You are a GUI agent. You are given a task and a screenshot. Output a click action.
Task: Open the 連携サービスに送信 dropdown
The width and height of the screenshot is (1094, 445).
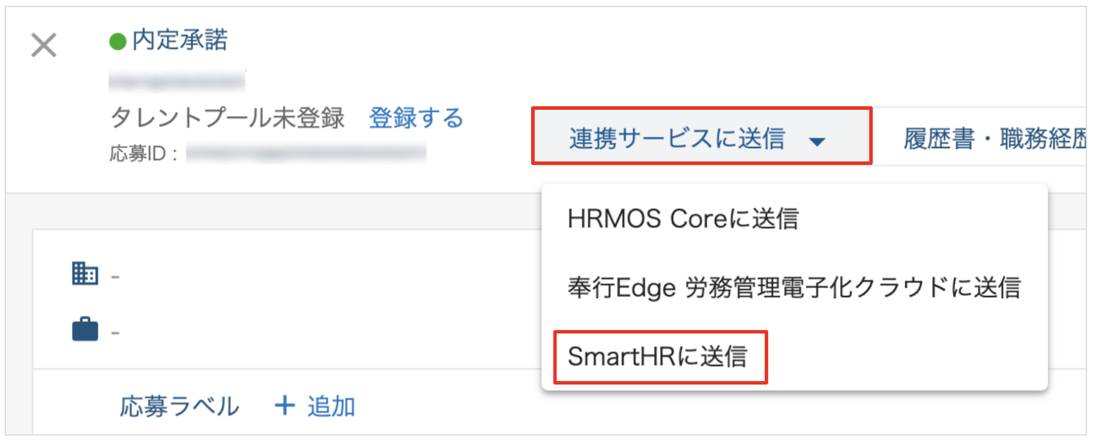coord(677,139)
